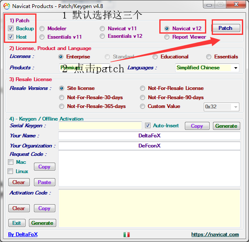Toggle the Auto-Insert checkbox

[148, 126]
